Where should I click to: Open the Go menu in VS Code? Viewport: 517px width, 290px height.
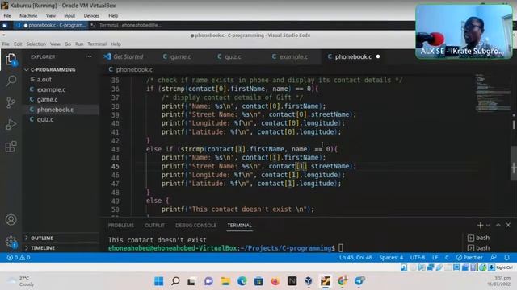[x=68, y=43]
